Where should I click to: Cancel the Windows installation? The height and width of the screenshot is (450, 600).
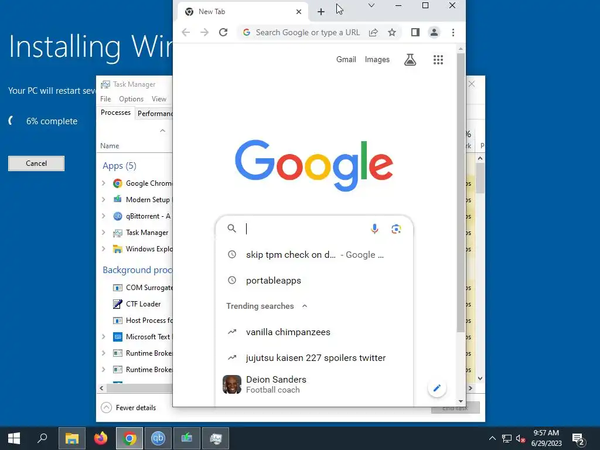click(36, 163)
